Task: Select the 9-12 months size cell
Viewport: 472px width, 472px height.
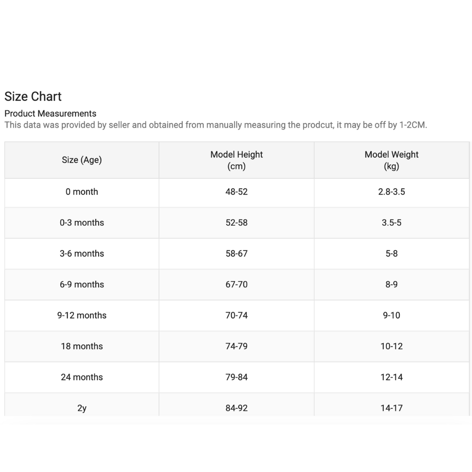Action: coord(82,316)
